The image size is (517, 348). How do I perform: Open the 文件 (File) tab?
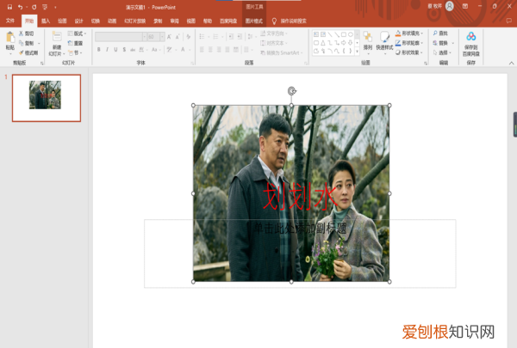10,21
